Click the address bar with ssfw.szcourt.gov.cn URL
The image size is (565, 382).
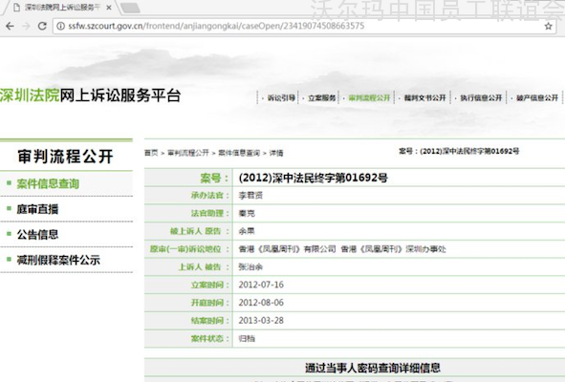pyautogui.click(x=304, y=26)
